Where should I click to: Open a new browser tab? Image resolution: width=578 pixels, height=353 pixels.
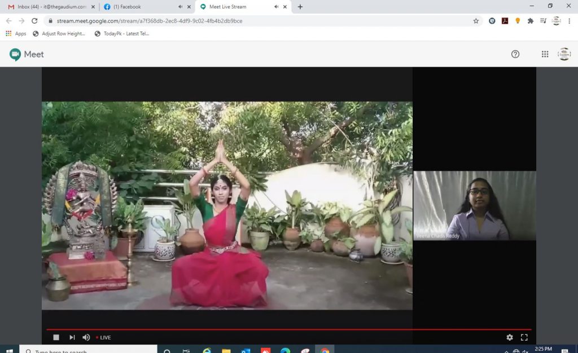tap(300, 7)
